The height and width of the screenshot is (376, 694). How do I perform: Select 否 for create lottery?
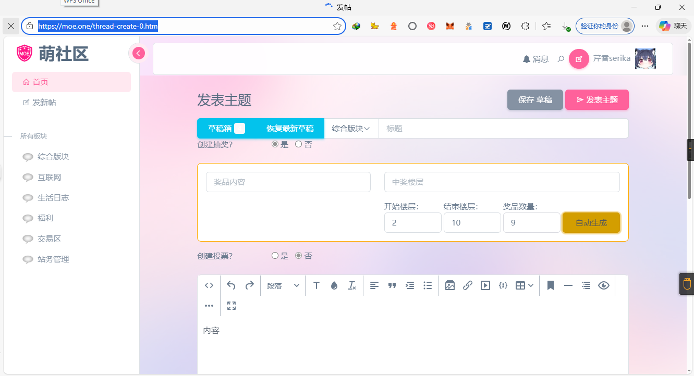tap(299, 144)
